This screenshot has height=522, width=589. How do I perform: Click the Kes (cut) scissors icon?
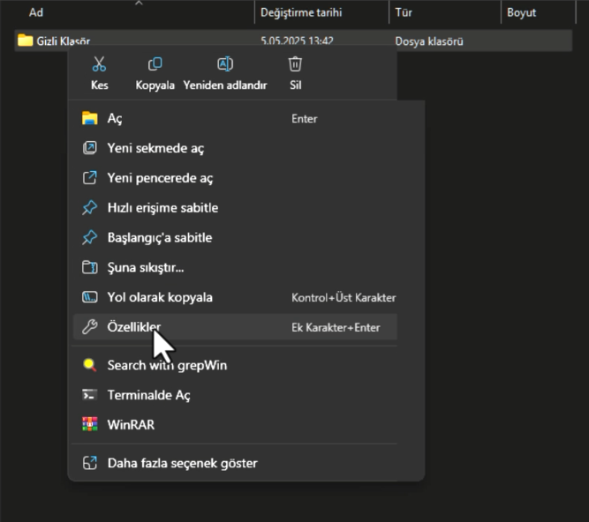tap(99, 64)
